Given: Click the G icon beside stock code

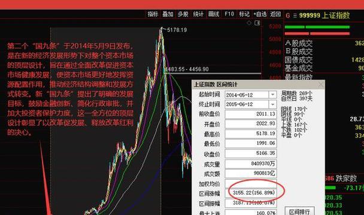Looking at the screenshot, I should [288, 16].
